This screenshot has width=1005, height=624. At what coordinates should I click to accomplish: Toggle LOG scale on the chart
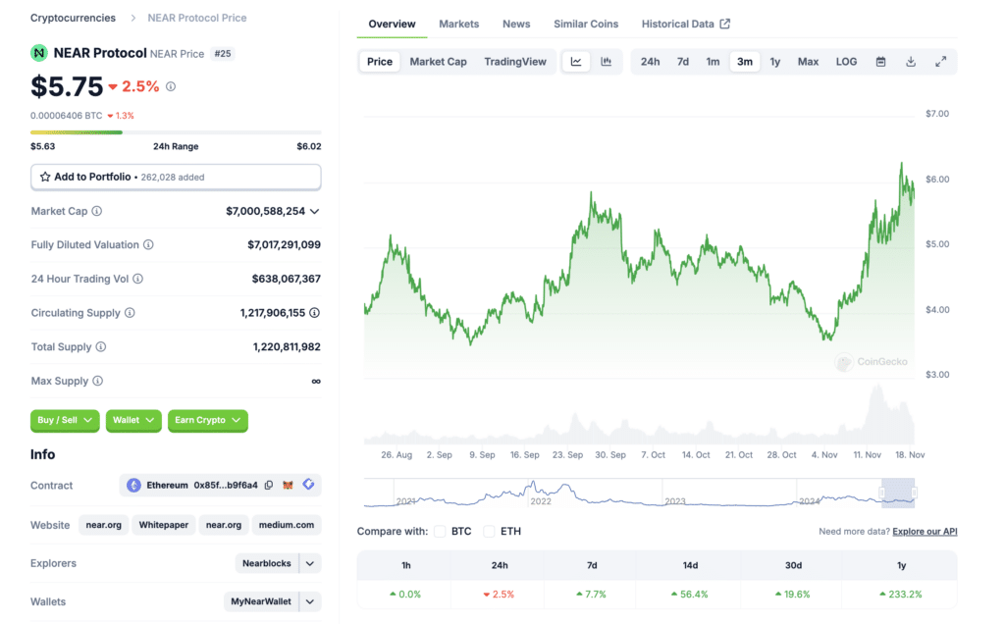pyautogui.click(x=846, y=62)
